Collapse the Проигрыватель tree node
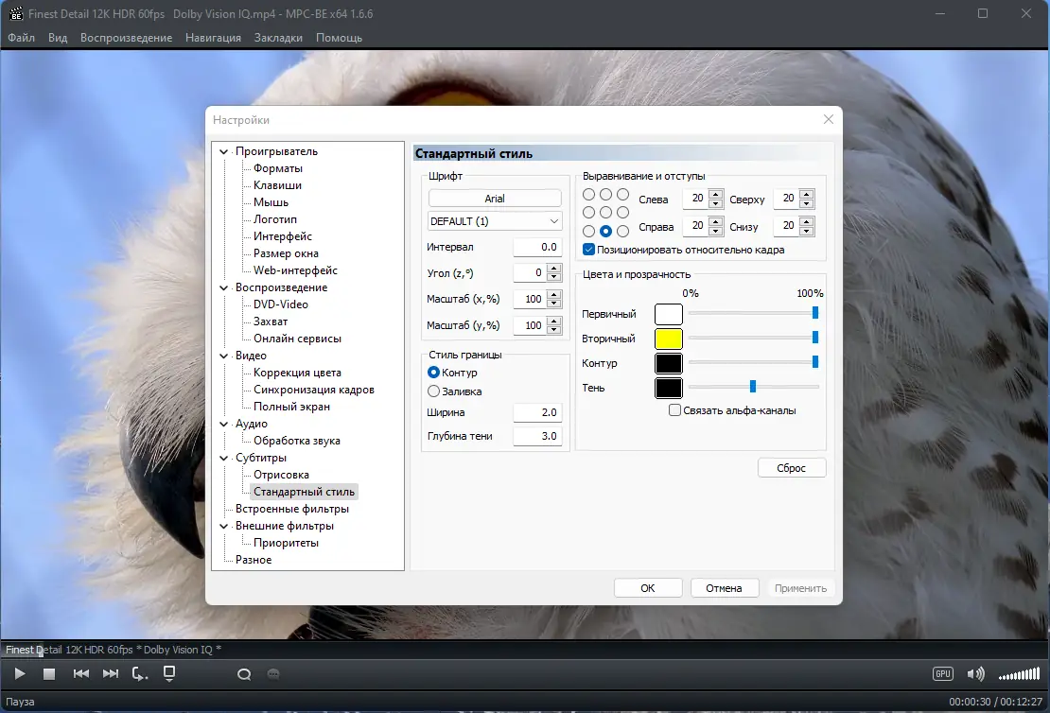Viewport: 1050px width, 713px height. [223, 152]
